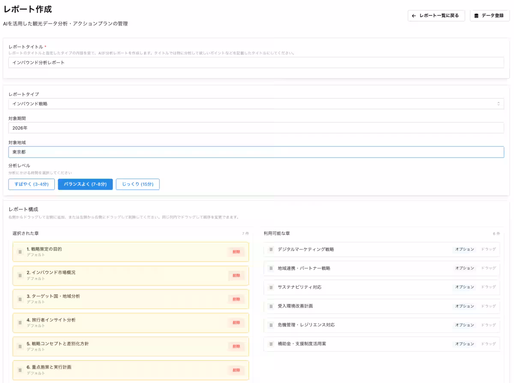Click the レポートタイトル input field
Screen dimensions: 514x383
click(x=256, y=63)
